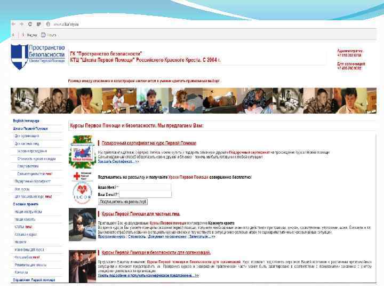Open Наши клиенты sidebar item

tap(25, 219)
